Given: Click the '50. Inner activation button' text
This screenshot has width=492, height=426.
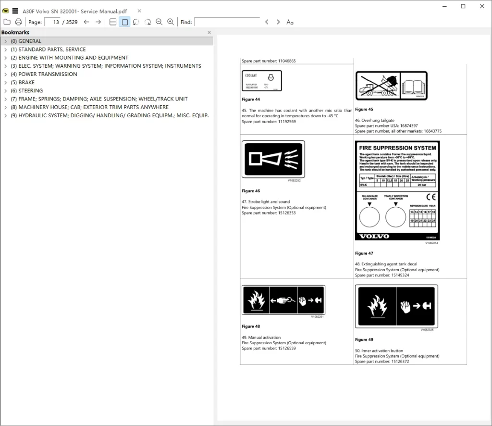Looking at the screenshot, I should [x=379, y=351].
